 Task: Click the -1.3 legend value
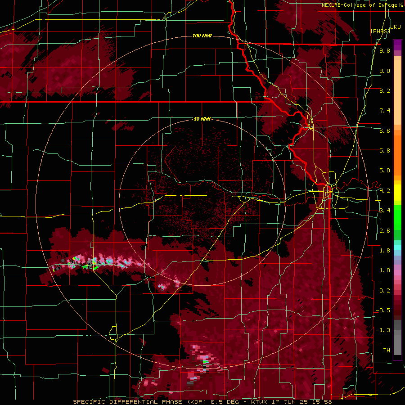point(383,330)
